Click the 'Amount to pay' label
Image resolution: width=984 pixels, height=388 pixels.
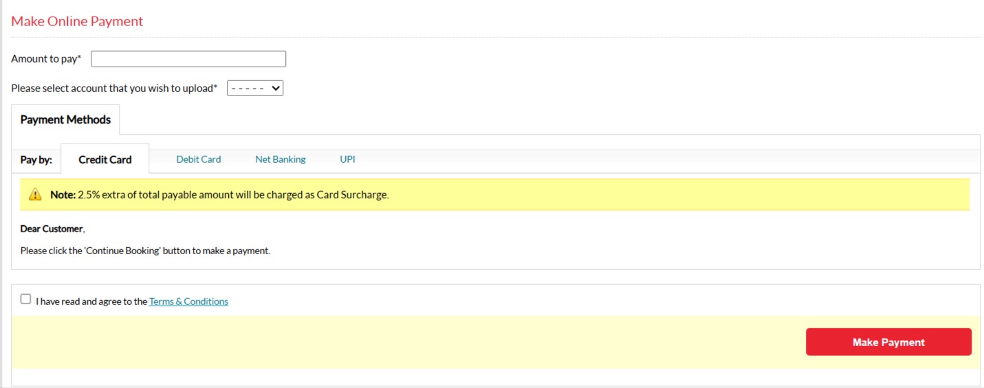(45, 59)
